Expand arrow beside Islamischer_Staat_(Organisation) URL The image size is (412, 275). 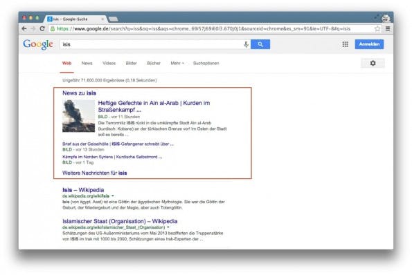(168, 227)
